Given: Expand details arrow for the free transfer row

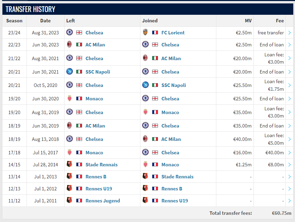Looking at the screenshot, I should click(290, 33).
